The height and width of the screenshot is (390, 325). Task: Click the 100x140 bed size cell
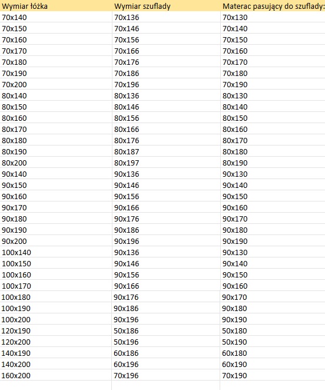point(56,252)
